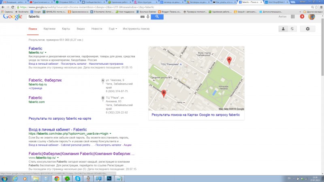Click 'Накопительная программа' sitelink

[x=106, y=64]
